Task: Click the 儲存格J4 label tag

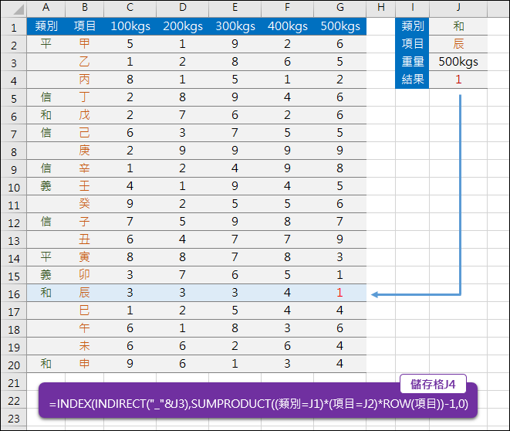Action: pos(433,384)
